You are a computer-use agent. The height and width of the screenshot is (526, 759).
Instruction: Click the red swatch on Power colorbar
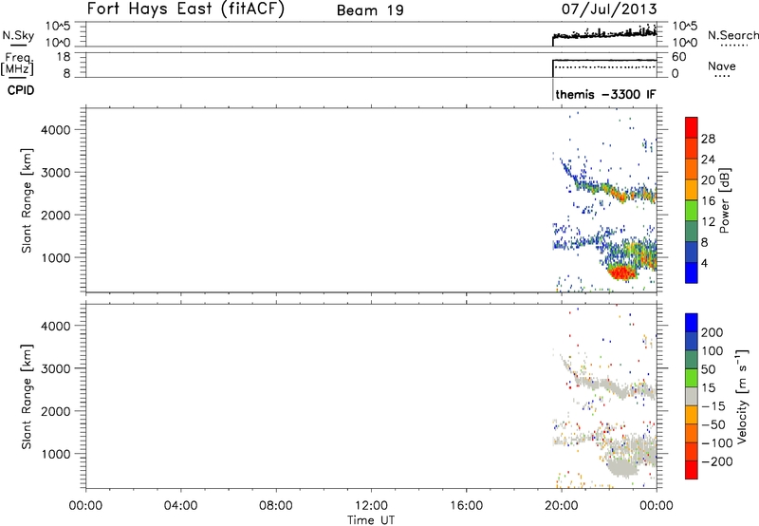coord(692,127)
